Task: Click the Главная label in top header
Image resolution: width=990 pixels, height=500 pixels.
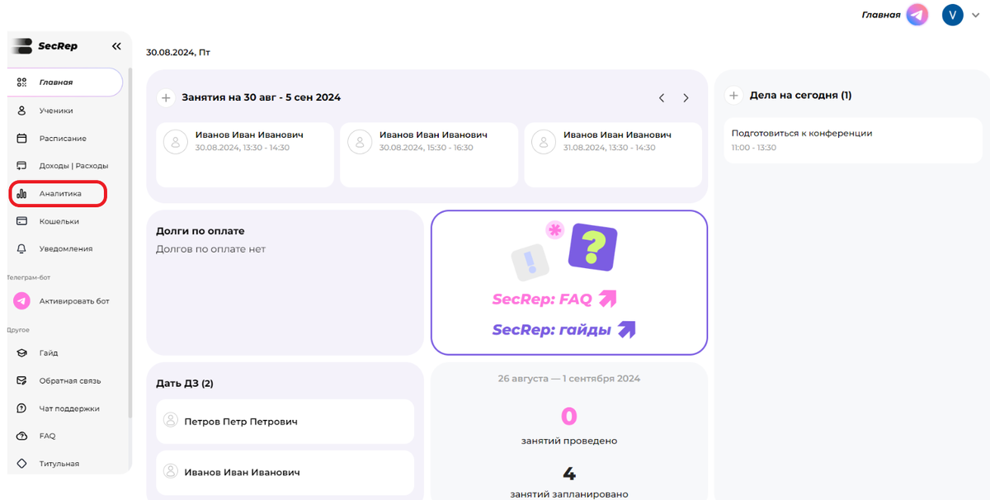Action: pyautogui.click(x=881, y=15)
